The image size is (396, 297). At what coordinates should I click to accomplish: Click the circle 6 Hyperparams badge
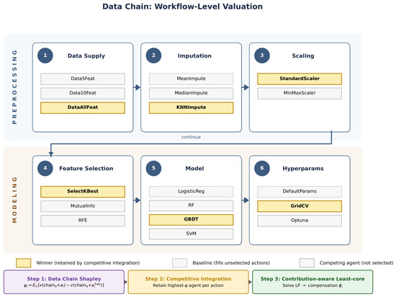[262, 168]
